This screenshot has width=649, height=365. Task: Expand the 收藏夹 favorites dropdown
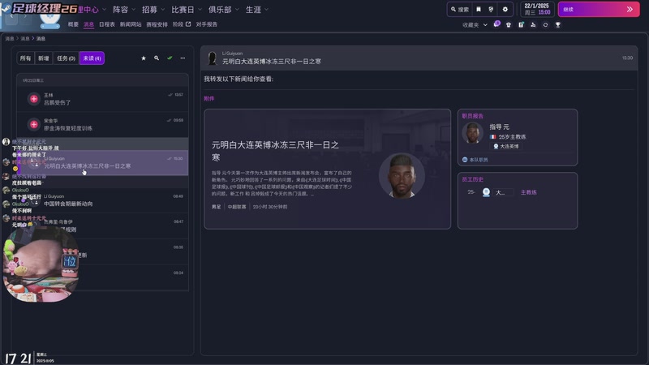pos(475,25)
